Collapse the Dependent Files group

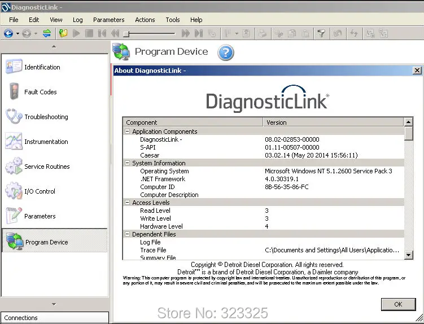click(127, 234)
